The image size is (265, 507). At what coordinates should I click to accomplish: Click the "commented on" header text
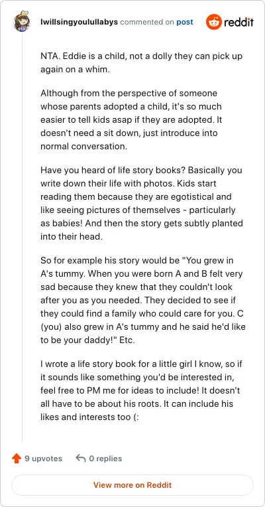click(x=147, y=22)
